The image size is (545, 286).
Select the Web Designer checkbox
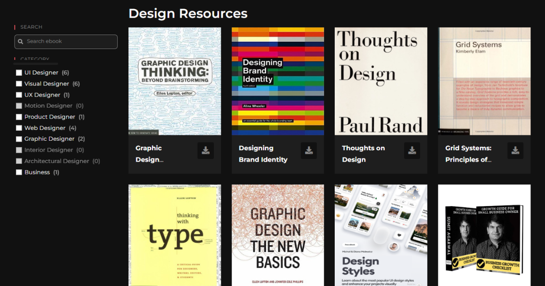[19, 128]
